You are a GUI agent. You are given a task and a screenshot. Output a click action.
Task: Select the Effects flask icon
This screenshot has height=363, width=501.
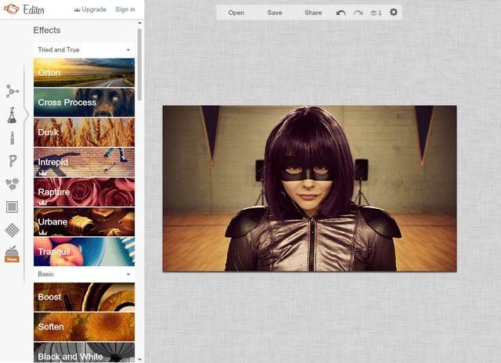(x=12, y=115)
